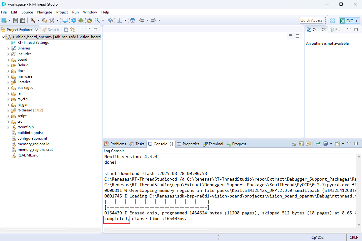Open dropdown arrow beside Download icon

click(125, 20)
